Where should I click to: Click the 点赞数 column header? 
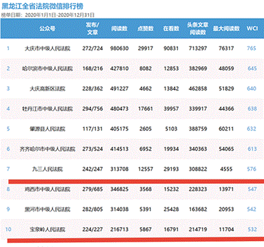(x=146, y=29)
